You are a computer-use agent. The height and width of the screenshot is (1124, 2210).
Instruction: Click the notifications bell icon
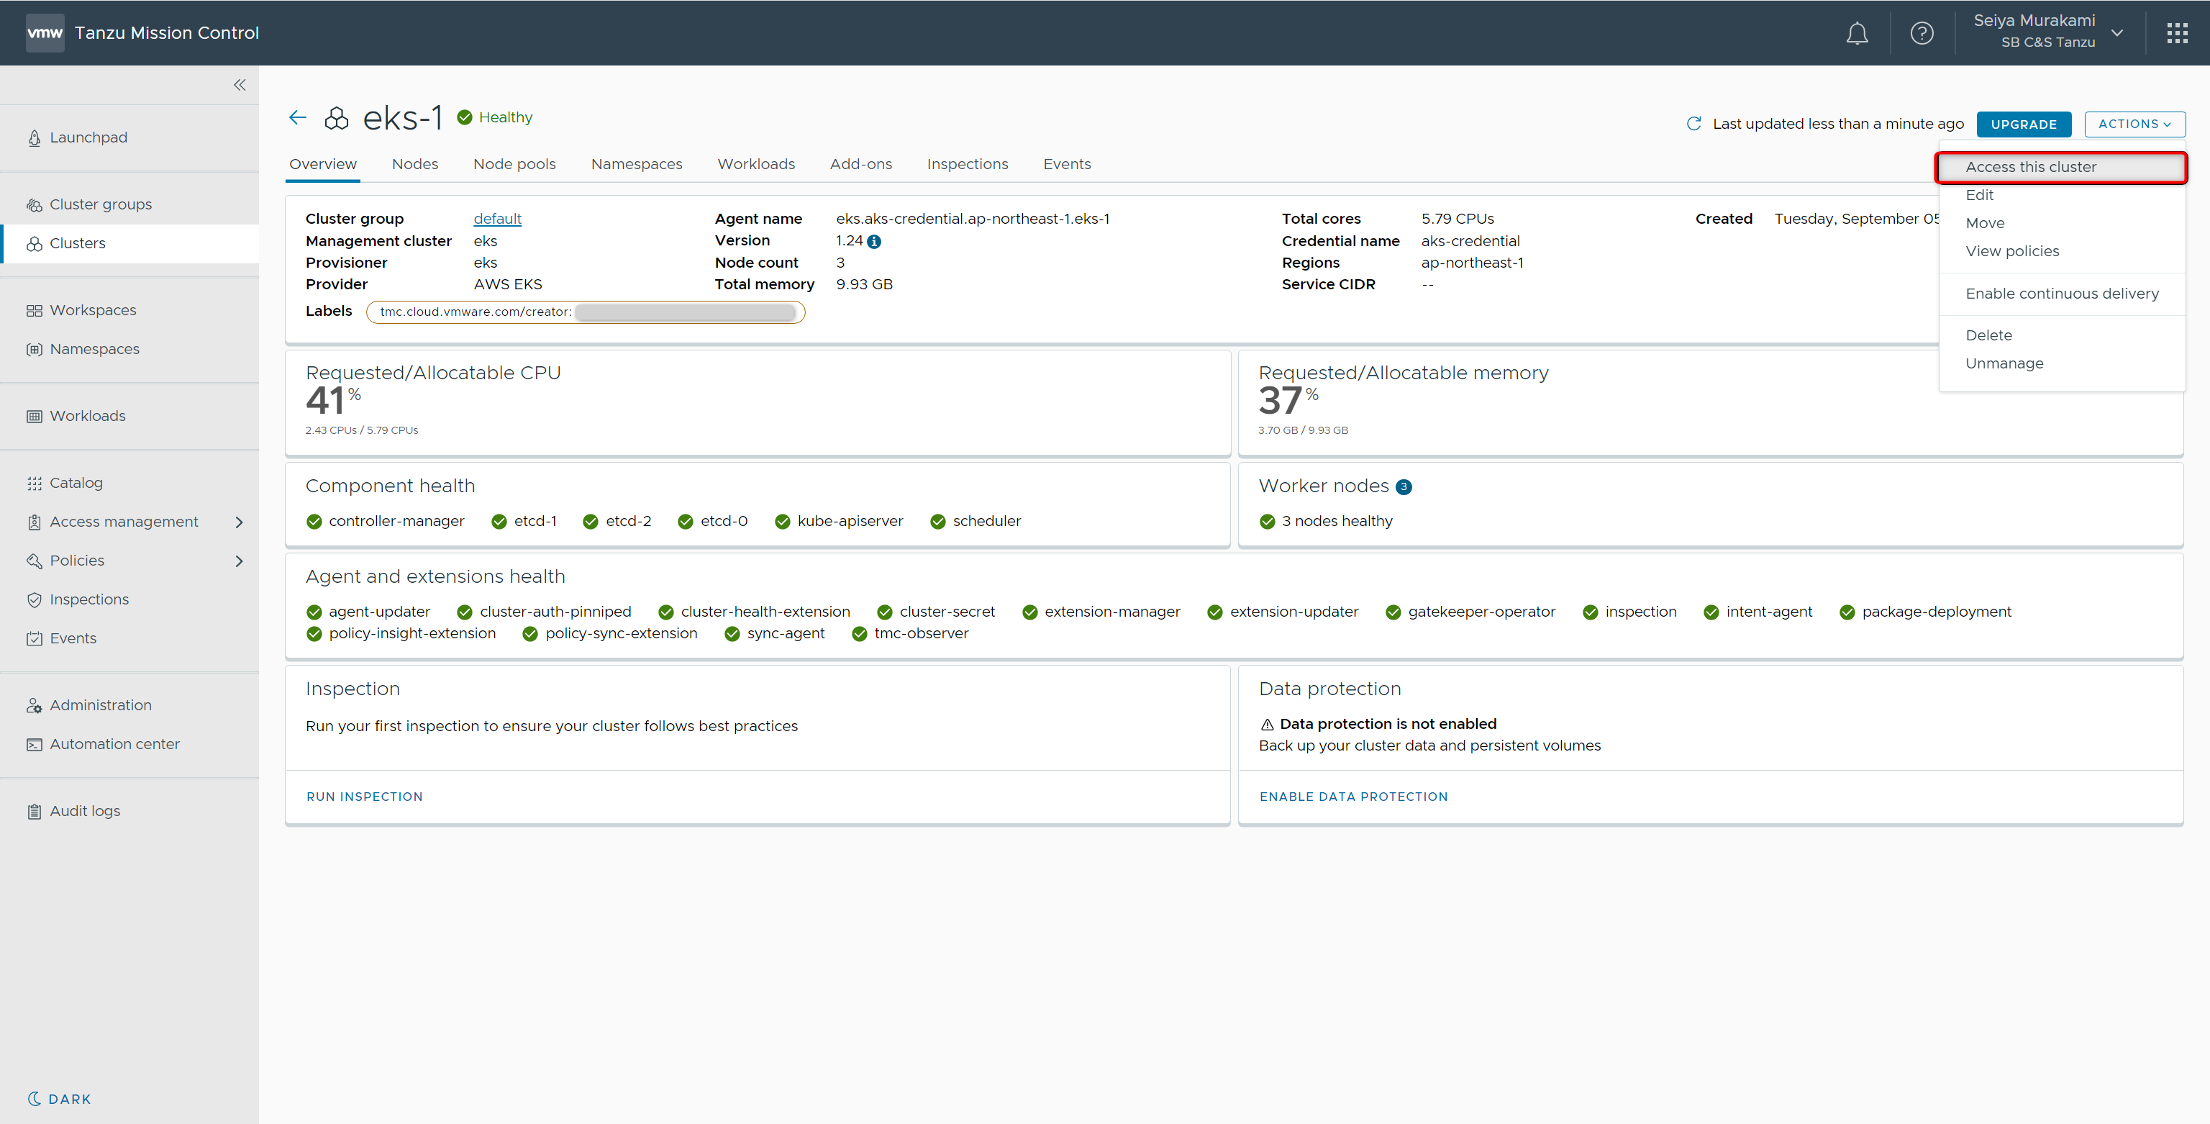pyautogui.click(x=1857, y=34)
